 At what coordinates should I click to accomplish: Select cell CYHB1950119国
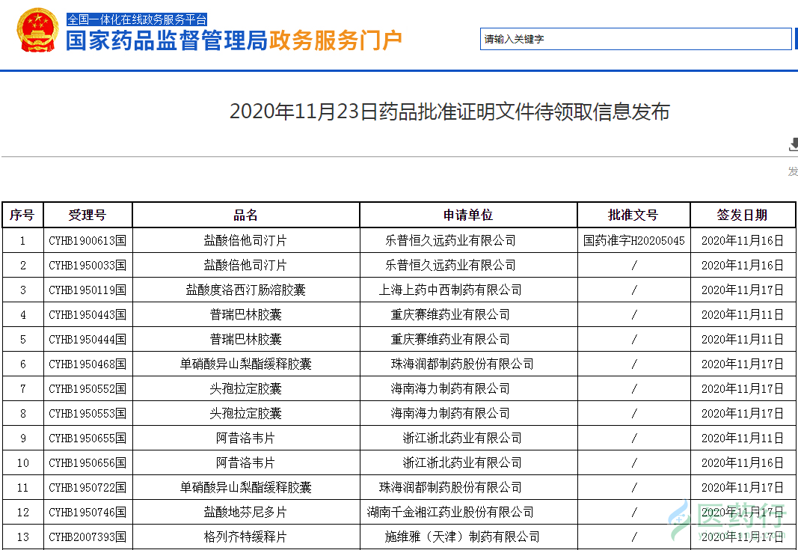(x=88, y=290)
